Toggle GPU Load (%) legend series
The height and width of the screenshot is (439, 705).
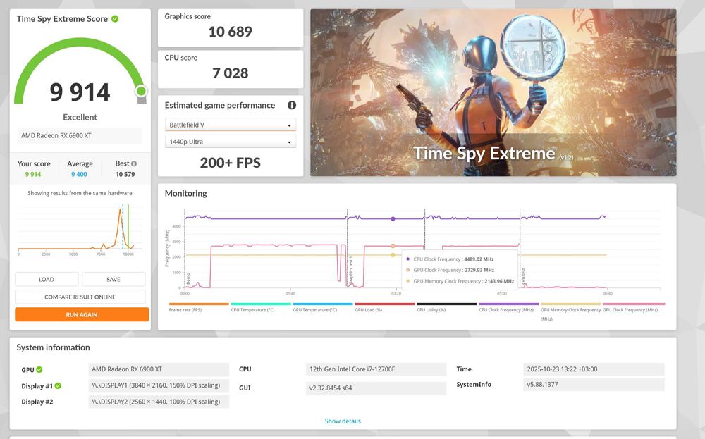[x=384, y=307]
